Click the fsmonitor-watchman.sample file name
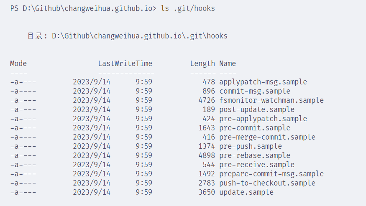Image resolution: width=366 pixels, height=206 pixels. (x=271, y=100)
